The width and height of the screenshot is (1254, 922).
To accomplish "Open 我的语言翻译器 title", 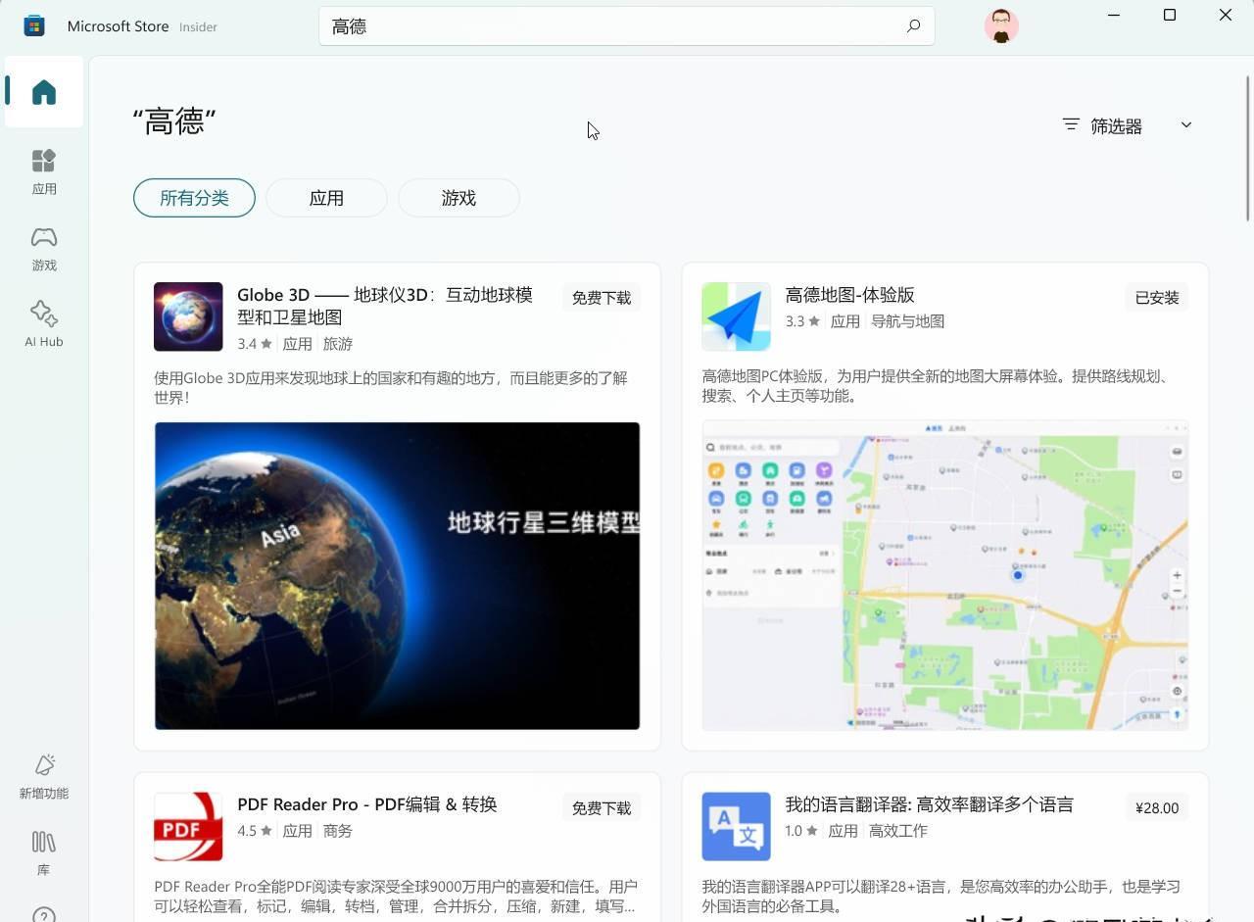I will click(x=930, y=804).
